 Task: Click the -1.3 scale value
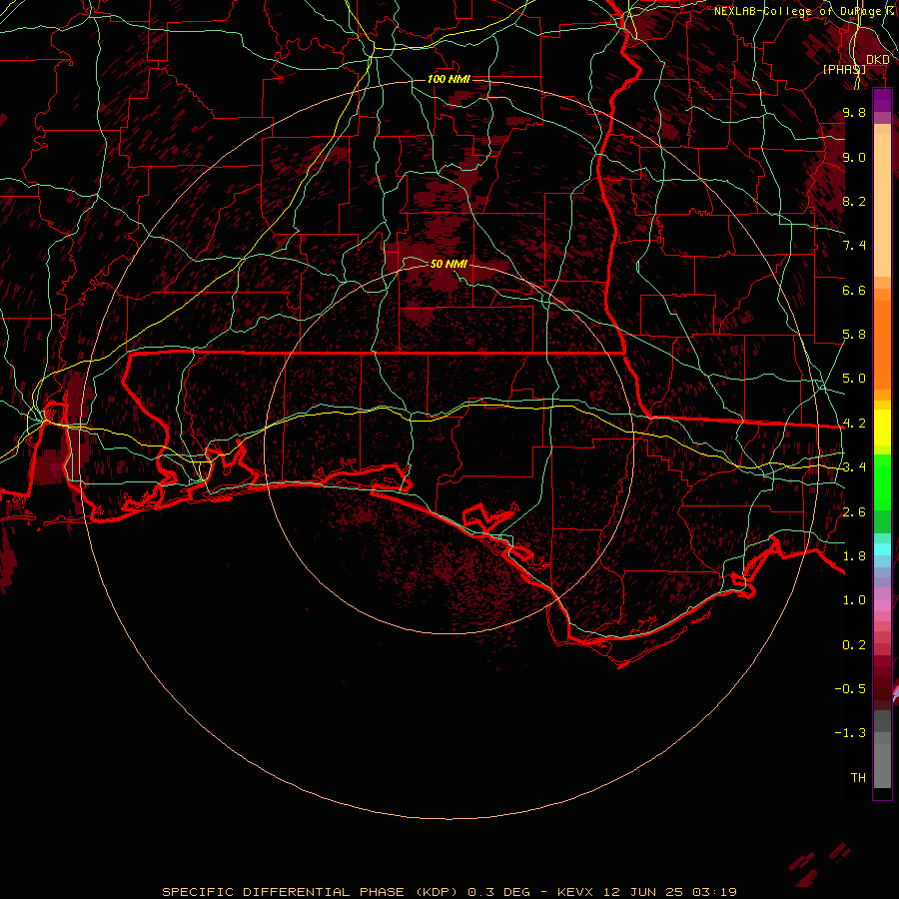tap(850, 733)
